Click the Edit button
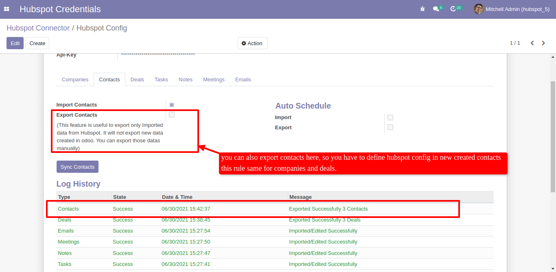Viewport: 556px width, 272px height. 15,43
